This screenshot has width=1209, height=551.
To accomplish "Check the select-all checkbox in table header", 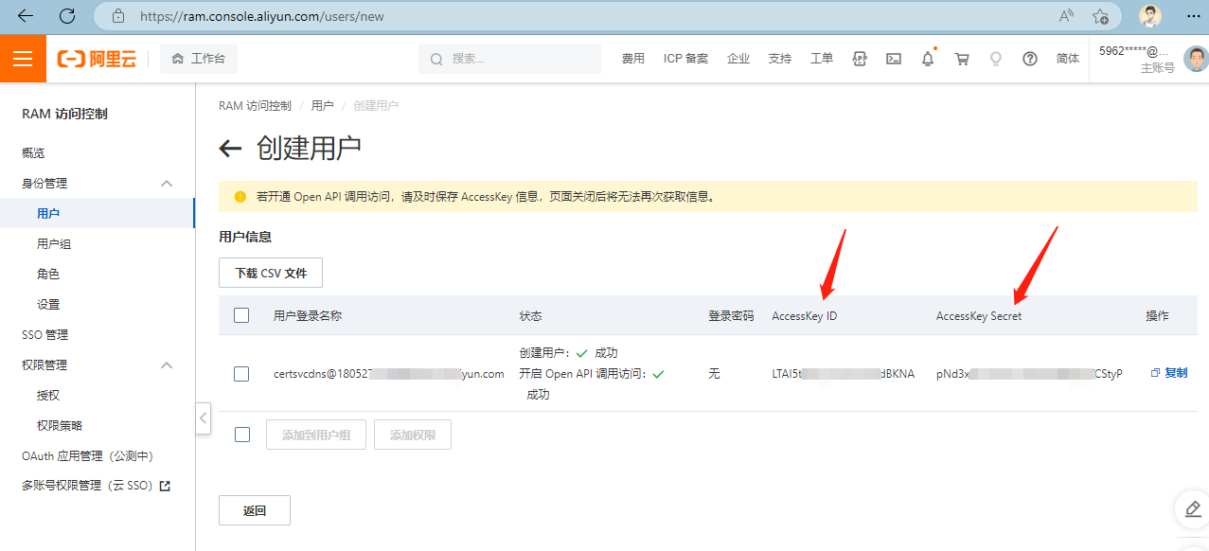I will [241, 314].
